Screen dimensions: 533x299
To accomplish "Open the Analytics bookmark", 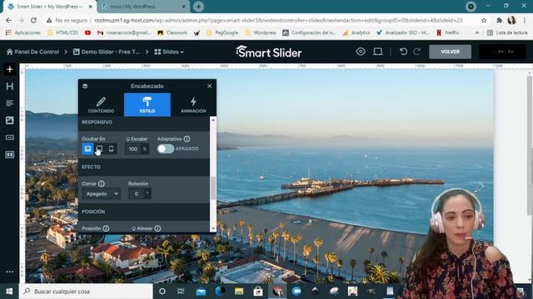I will (x=356, y=32).
